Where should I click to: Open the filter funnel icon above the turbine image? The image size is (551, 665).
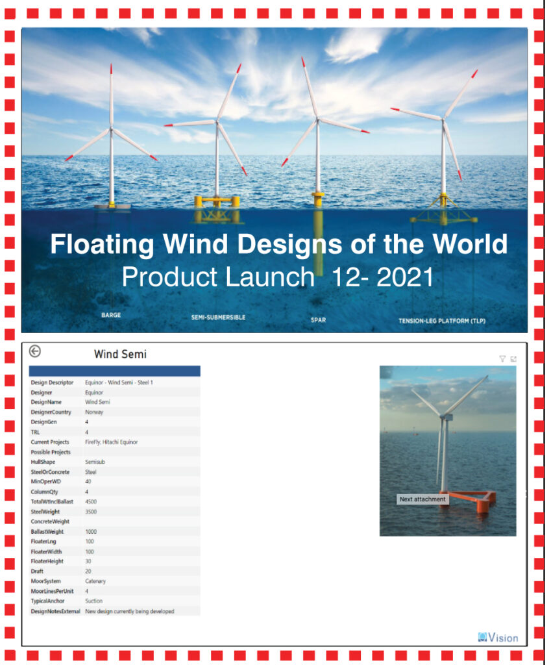(503, 358)
